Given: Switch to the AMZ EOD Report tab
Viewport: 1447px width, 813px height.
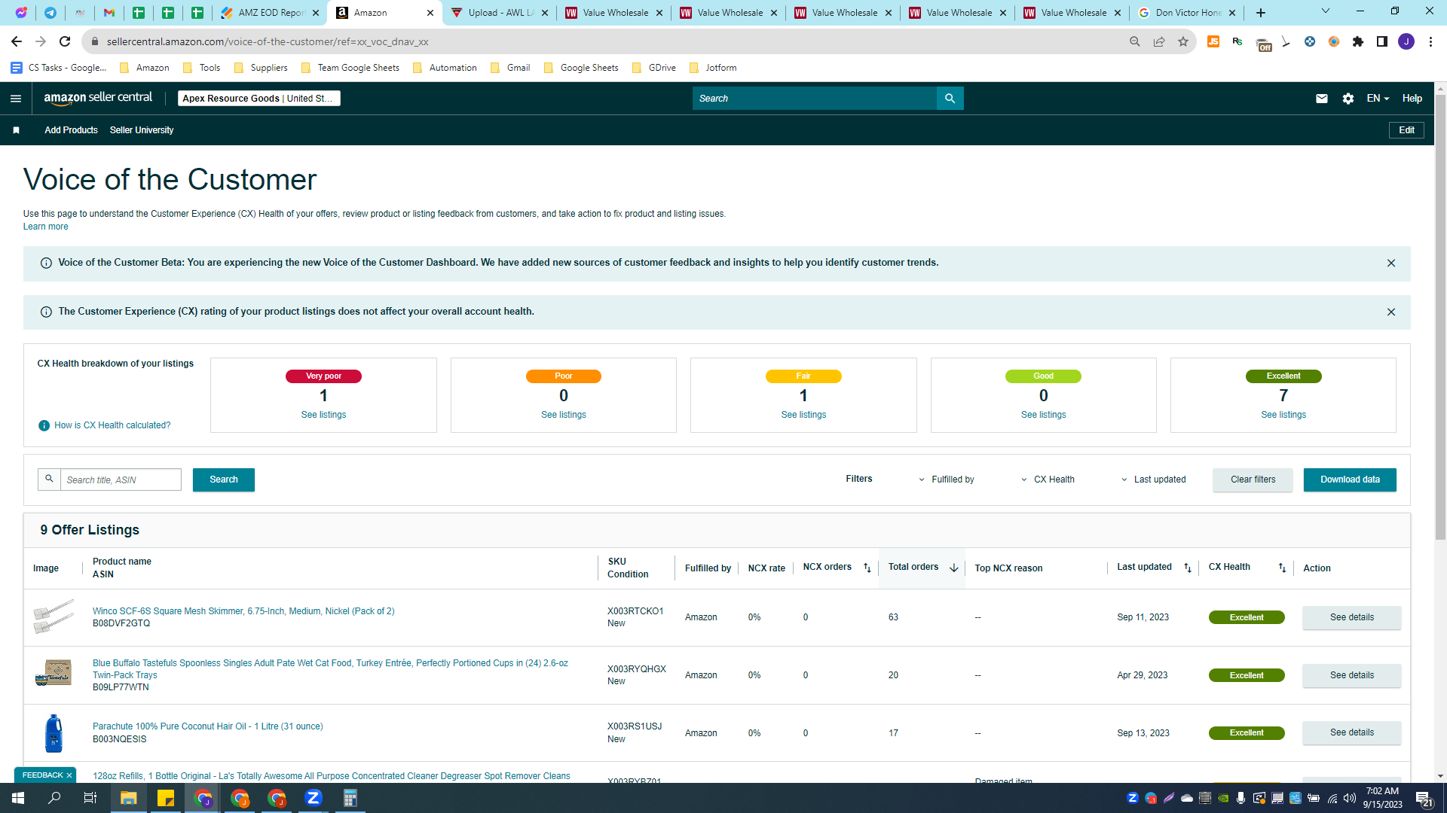Looking at the screenshot, I should [x=271, y=13].
